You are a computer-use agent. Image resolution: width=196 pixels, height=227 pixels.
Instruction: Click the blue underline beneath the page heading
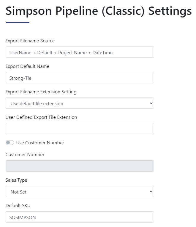tap(18, 22)
